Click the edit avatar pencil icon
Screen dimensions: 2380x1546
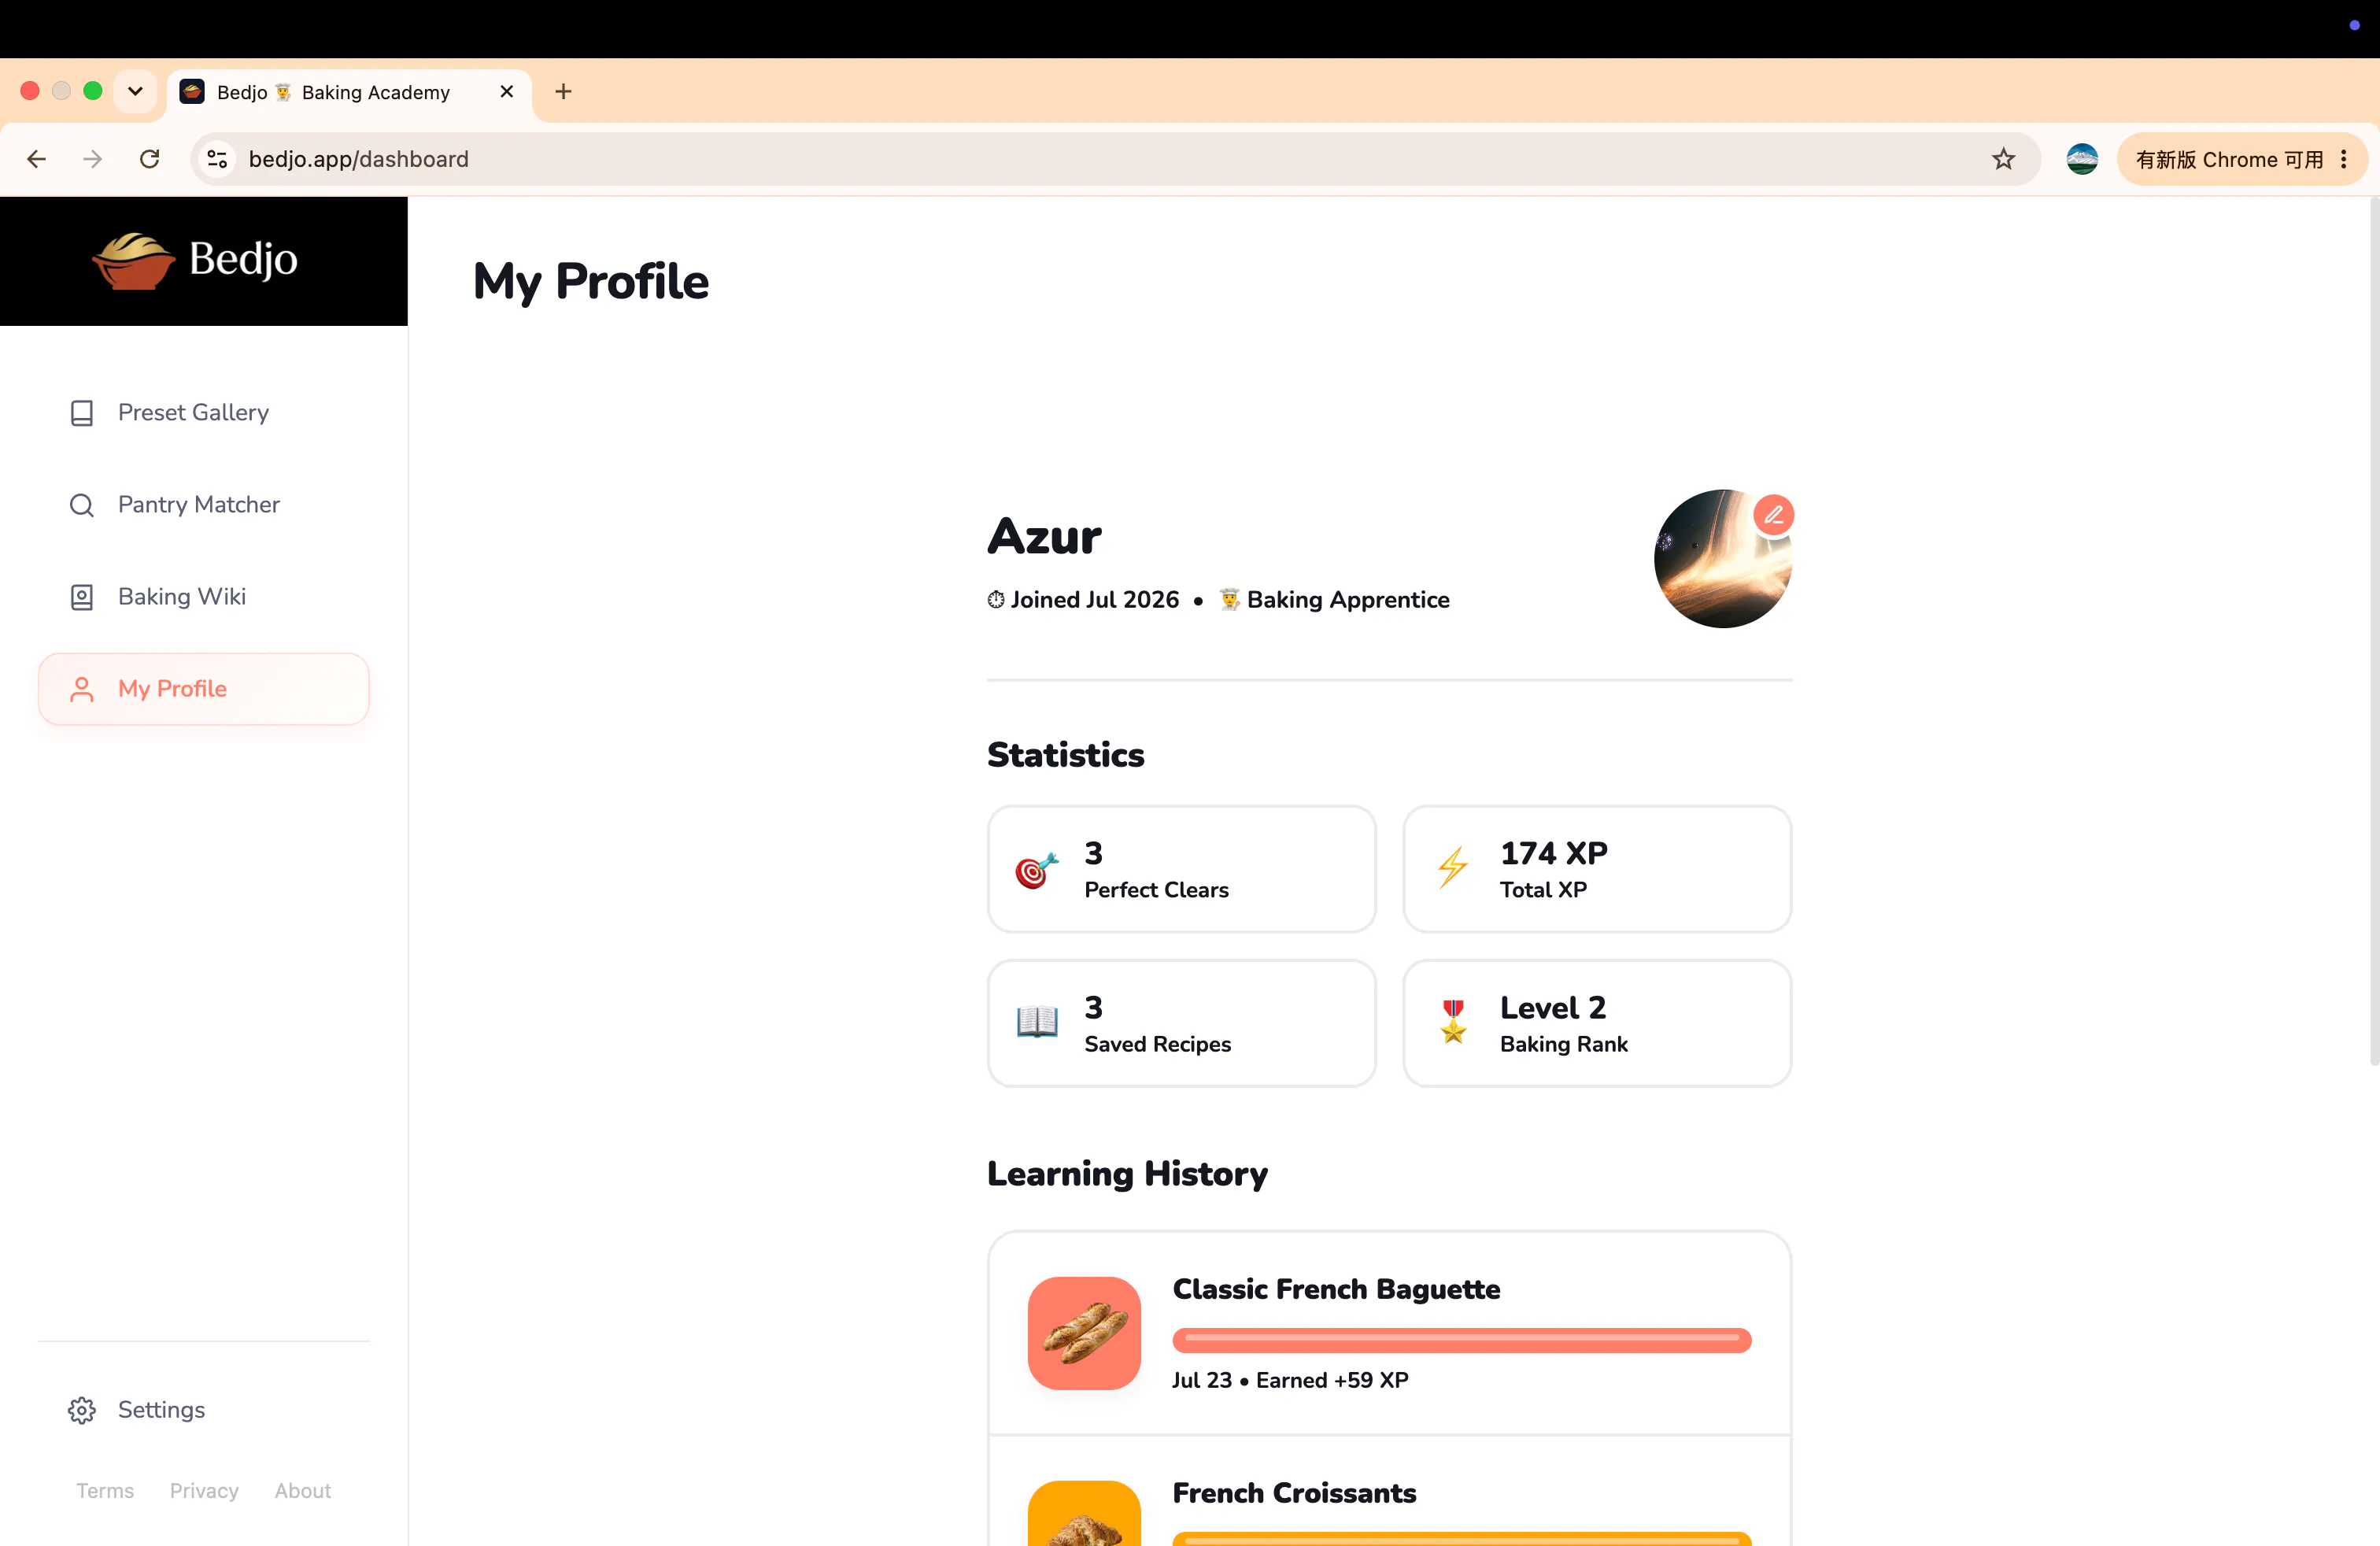[1773, 515]
